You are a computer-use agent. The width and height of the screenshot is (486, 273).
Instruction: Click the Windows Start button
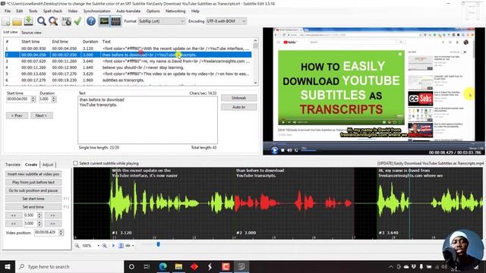[8, 266]
